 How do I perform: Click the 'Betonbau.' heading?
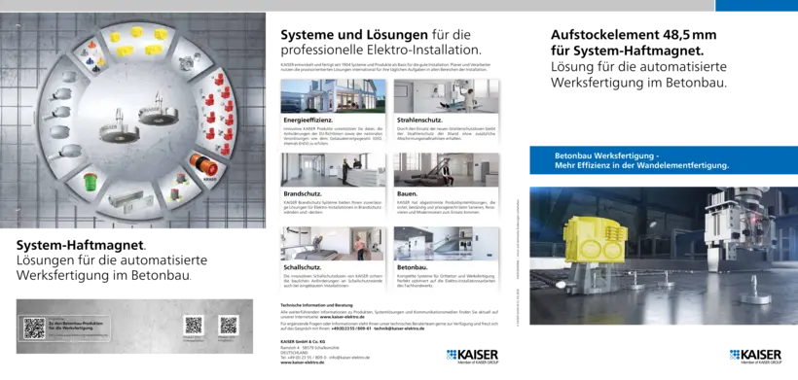tap(413, 267)
